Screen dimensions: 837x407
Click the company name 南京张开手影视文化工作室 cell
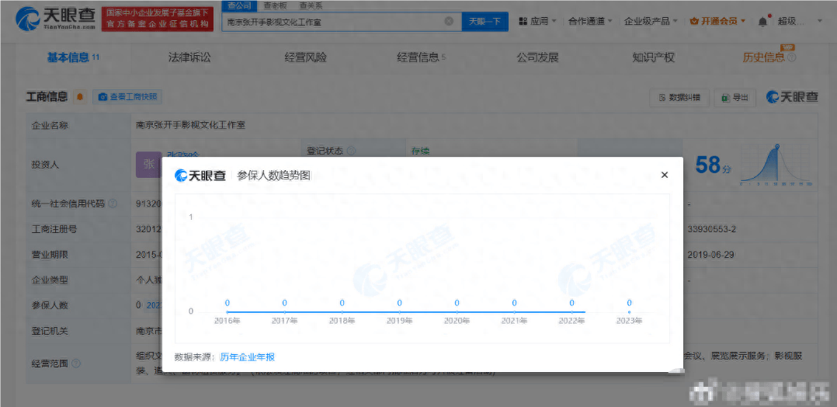click(x=190, y=126)
